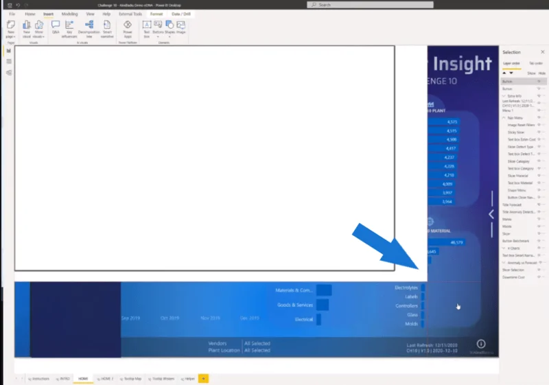Insert a Q&A visual

click(56, 27)
